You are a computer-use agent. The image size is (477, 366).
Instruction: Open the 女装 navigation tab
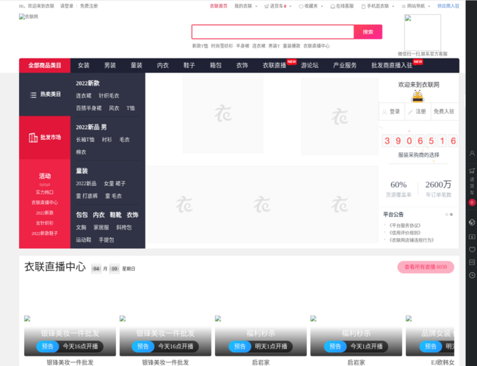pos(84,65)
